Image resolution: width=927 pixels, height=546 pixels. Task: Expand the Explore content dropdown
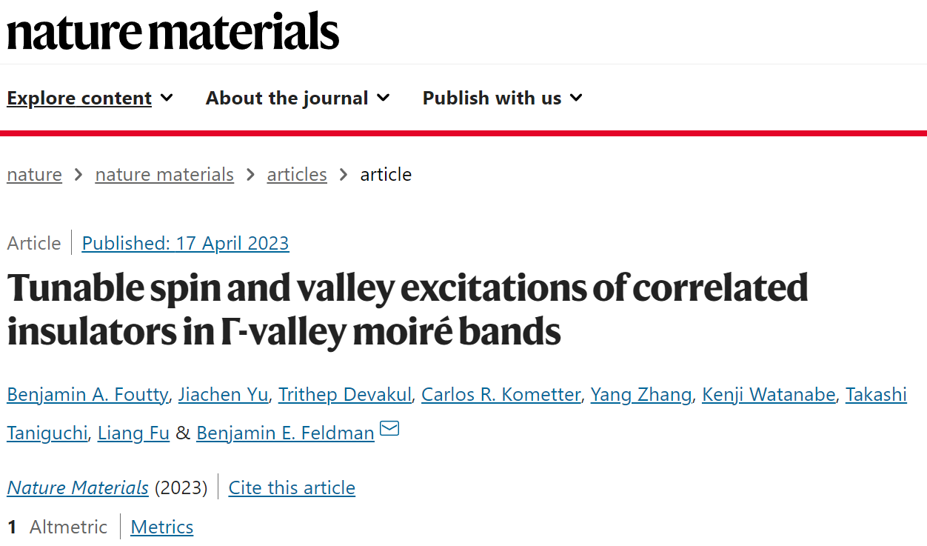pos(90,98)
